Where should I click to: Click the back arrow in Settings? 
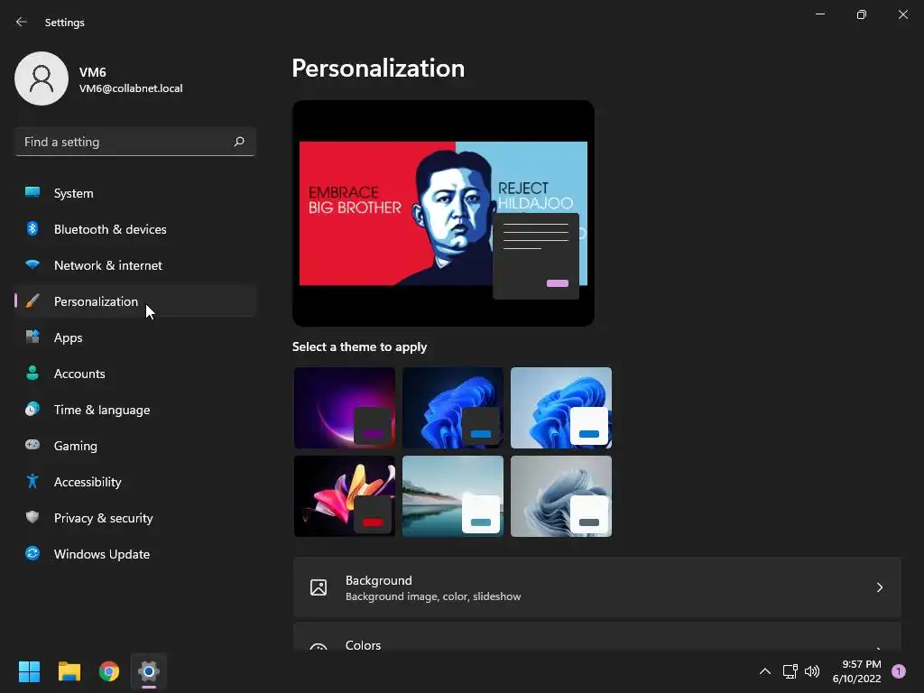22,22
